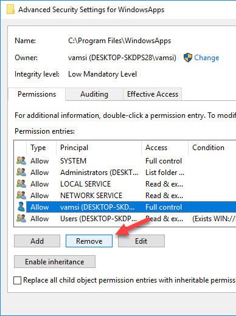
Task: Click the path C:\Program Files\WindowsApps
Action: pos(120,41)
